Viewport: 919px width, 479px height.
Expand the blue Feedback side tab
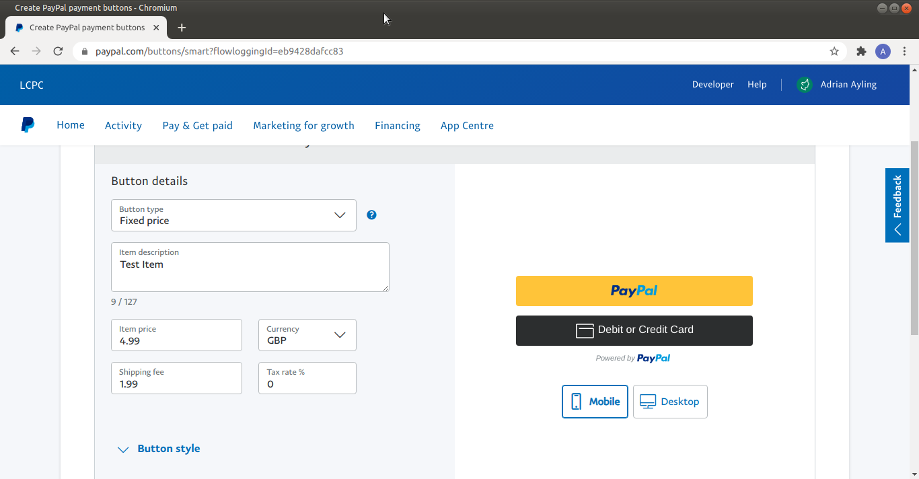coord(897,205)
